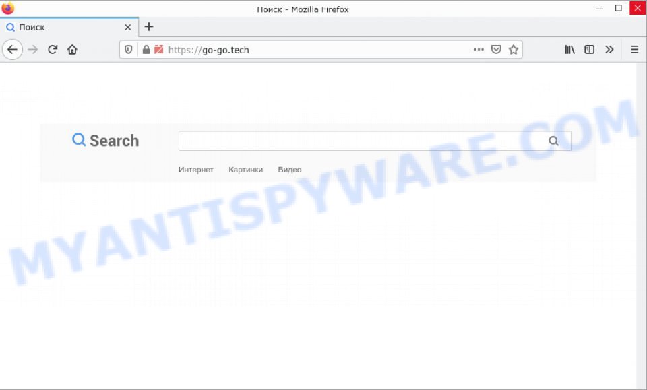Expand more toolbar tools chevron
Viewport: 647px width, 390px height.
[x=609, y=50]
